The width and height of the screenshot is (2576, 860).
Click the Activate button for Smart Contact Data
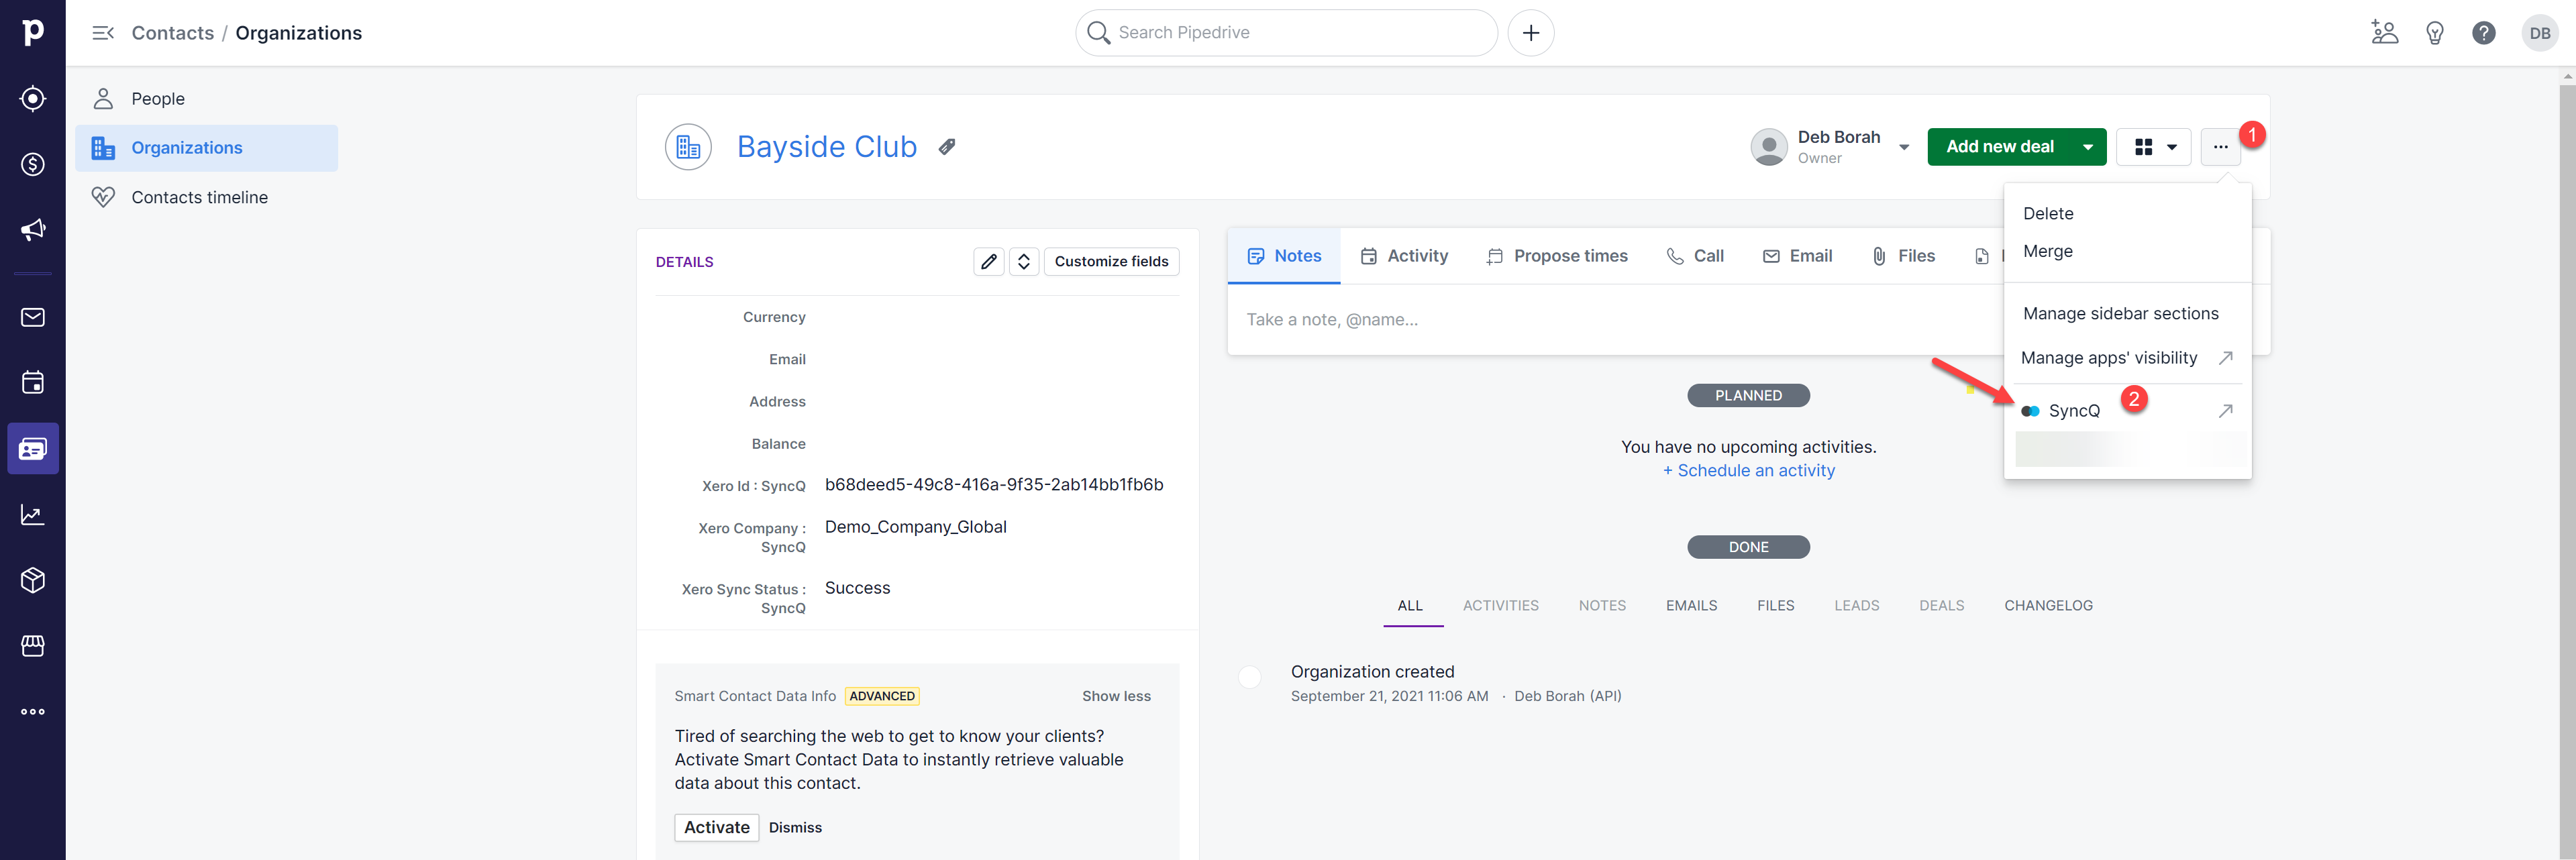(x=716, y=827)
